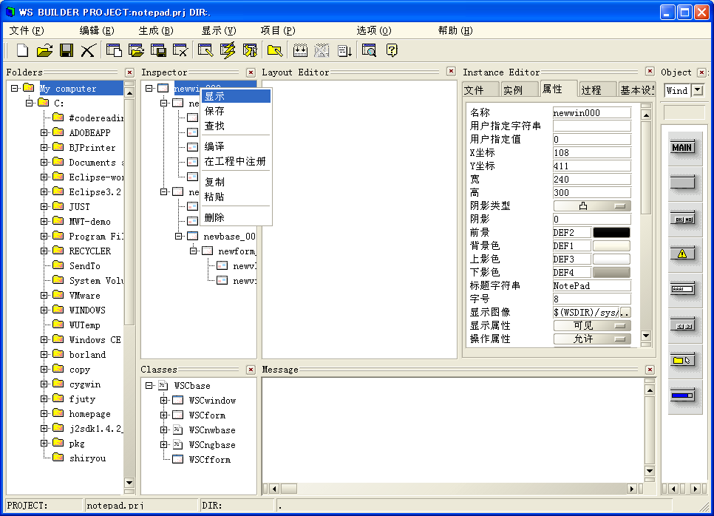
Task: Click the window-with-pencil edit toolbar icon
Action: click(x=205, y=50)
